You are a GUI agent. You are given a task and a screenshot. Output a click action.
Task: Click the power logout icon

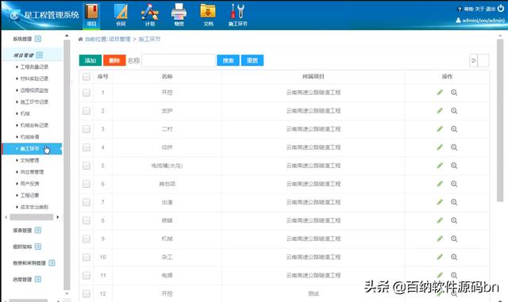(501, 8)
